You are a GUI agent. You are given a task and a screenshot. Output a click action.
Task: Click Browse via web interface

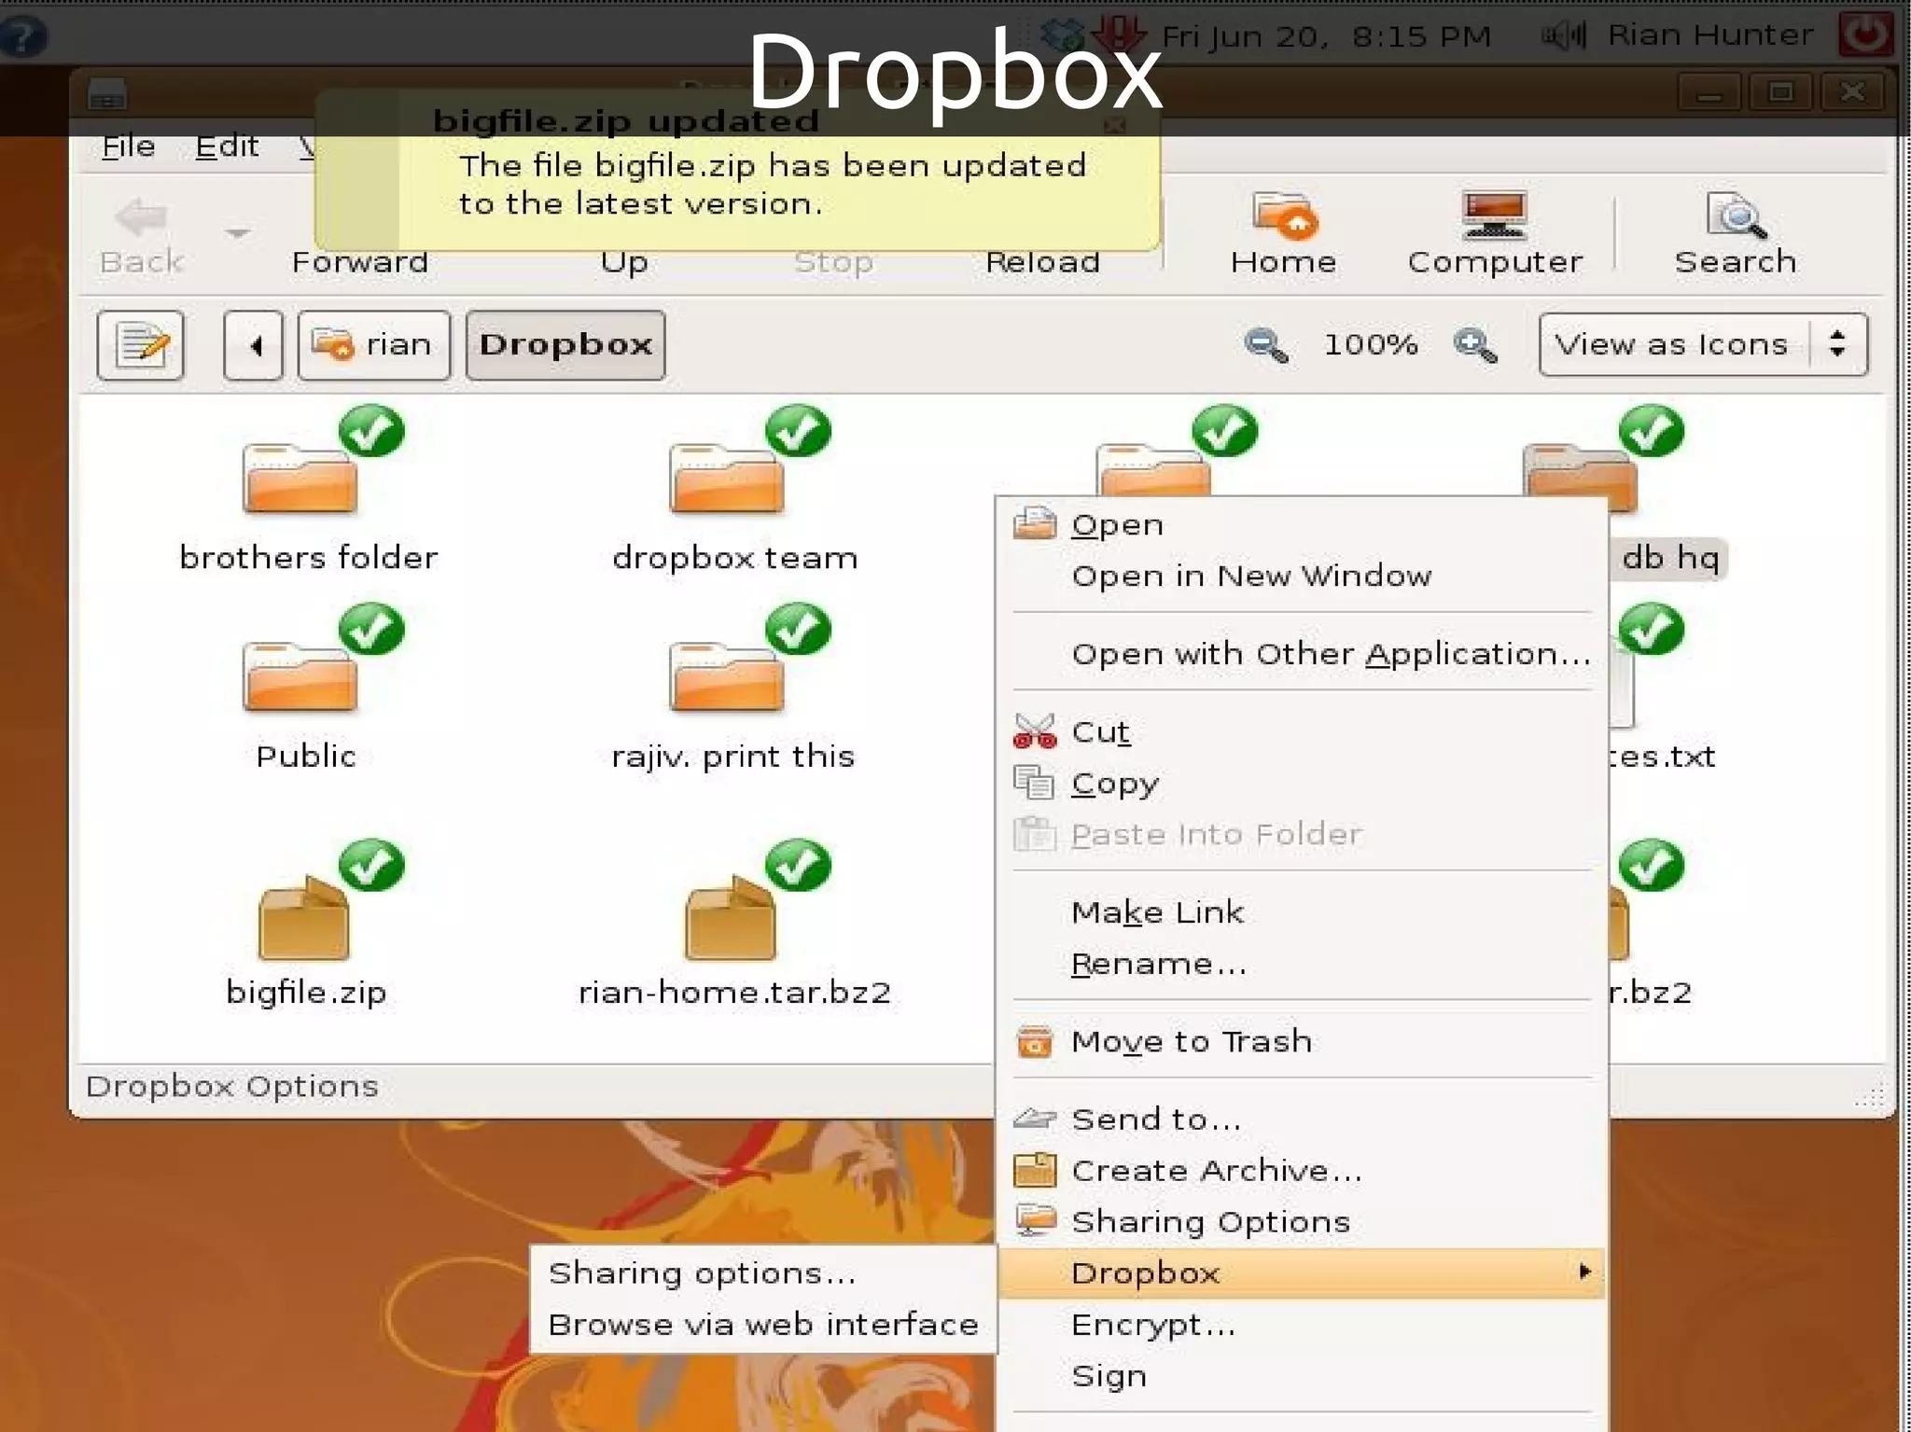tap(763, 1325)
